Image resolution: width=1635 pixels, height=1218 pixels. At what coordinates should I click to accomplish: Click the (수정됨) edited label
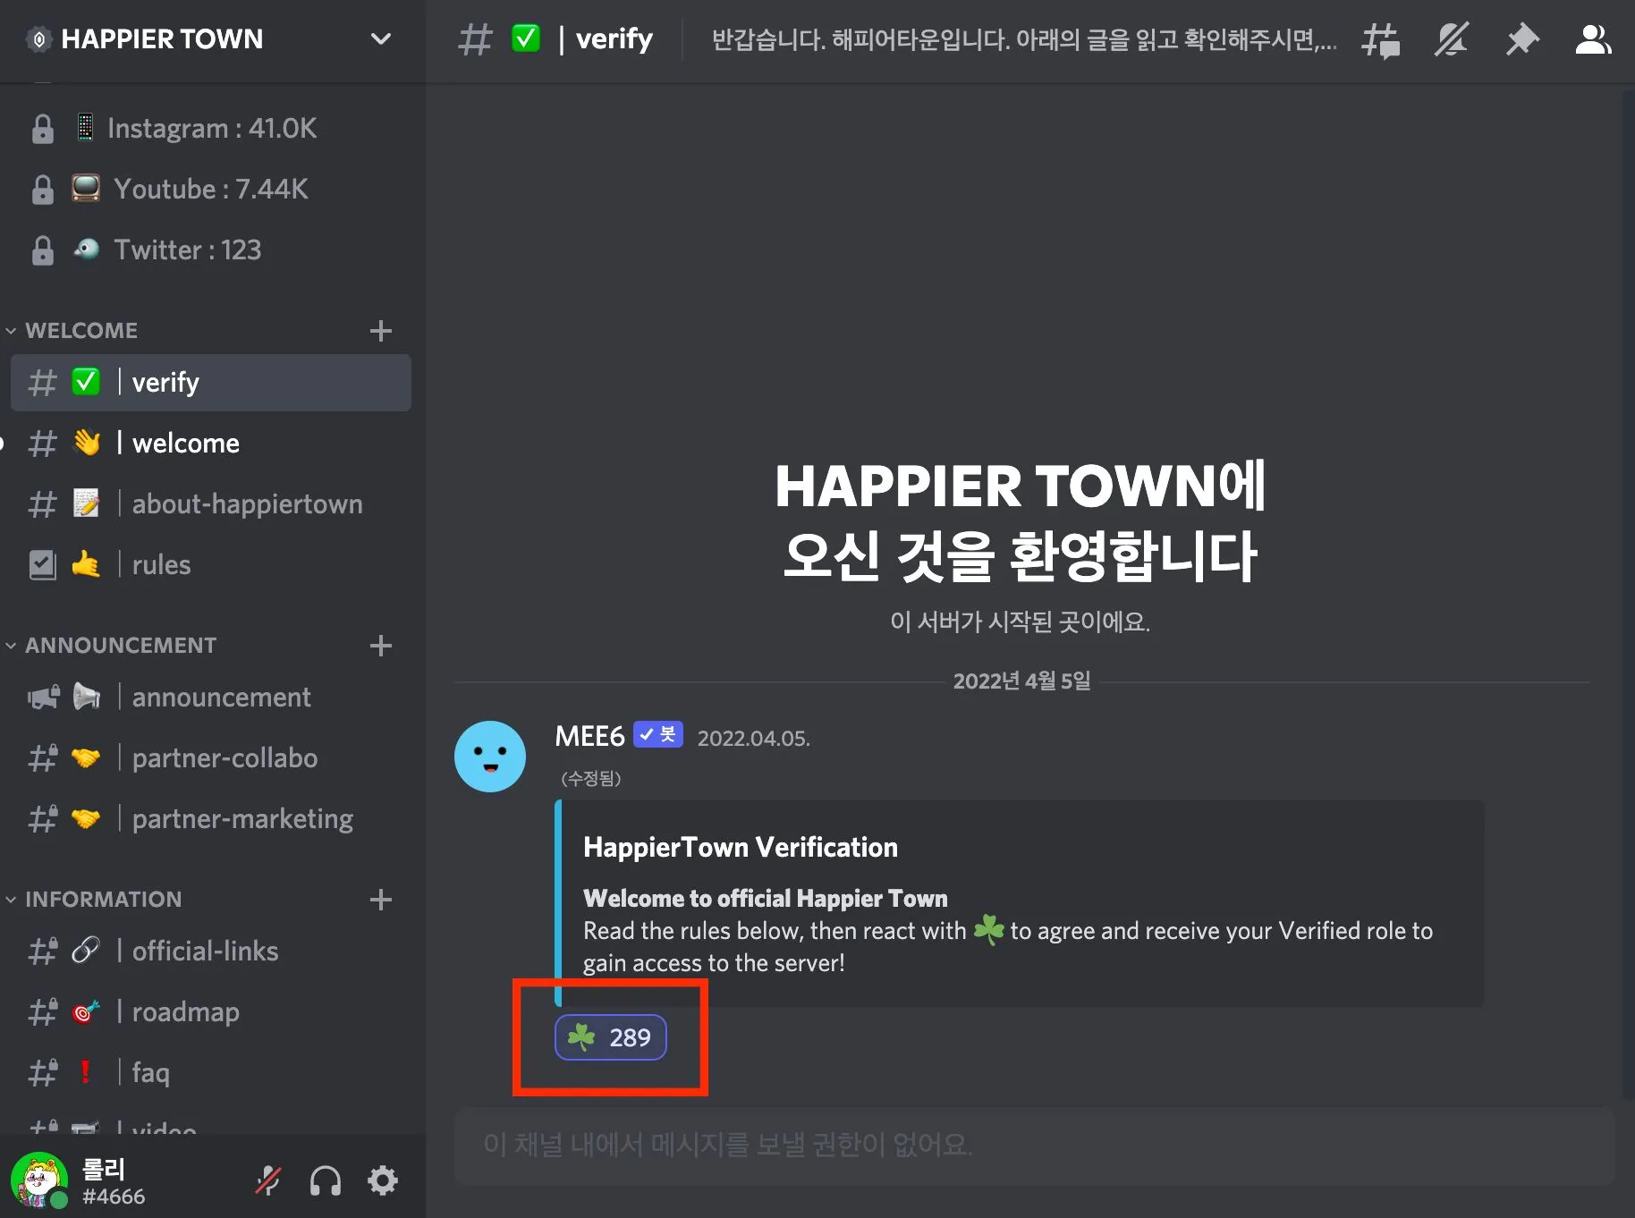(590, 778)
